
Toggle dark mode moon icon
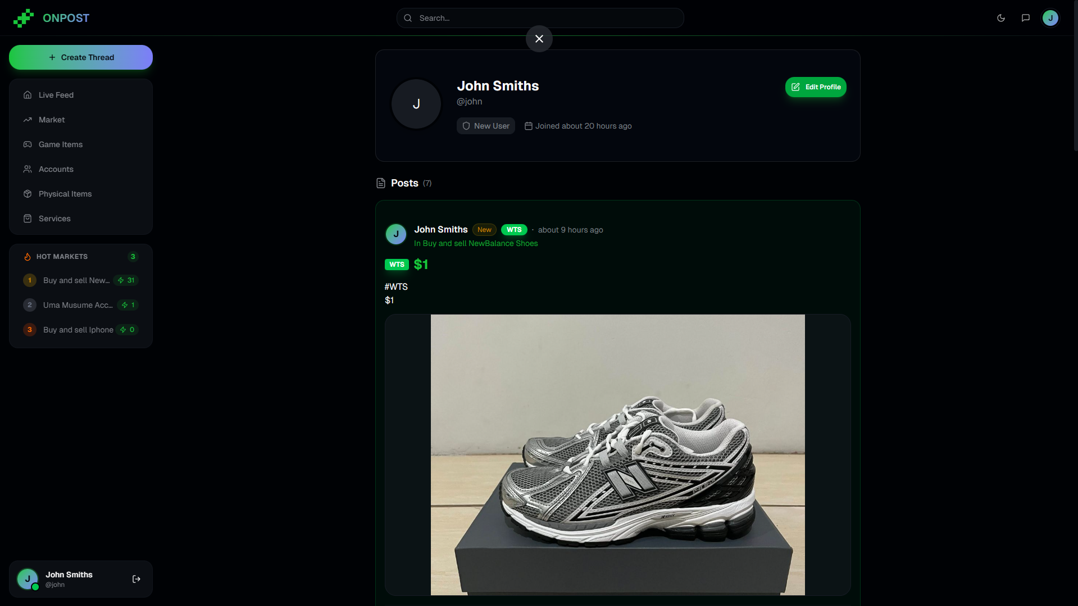point(1001,18)
